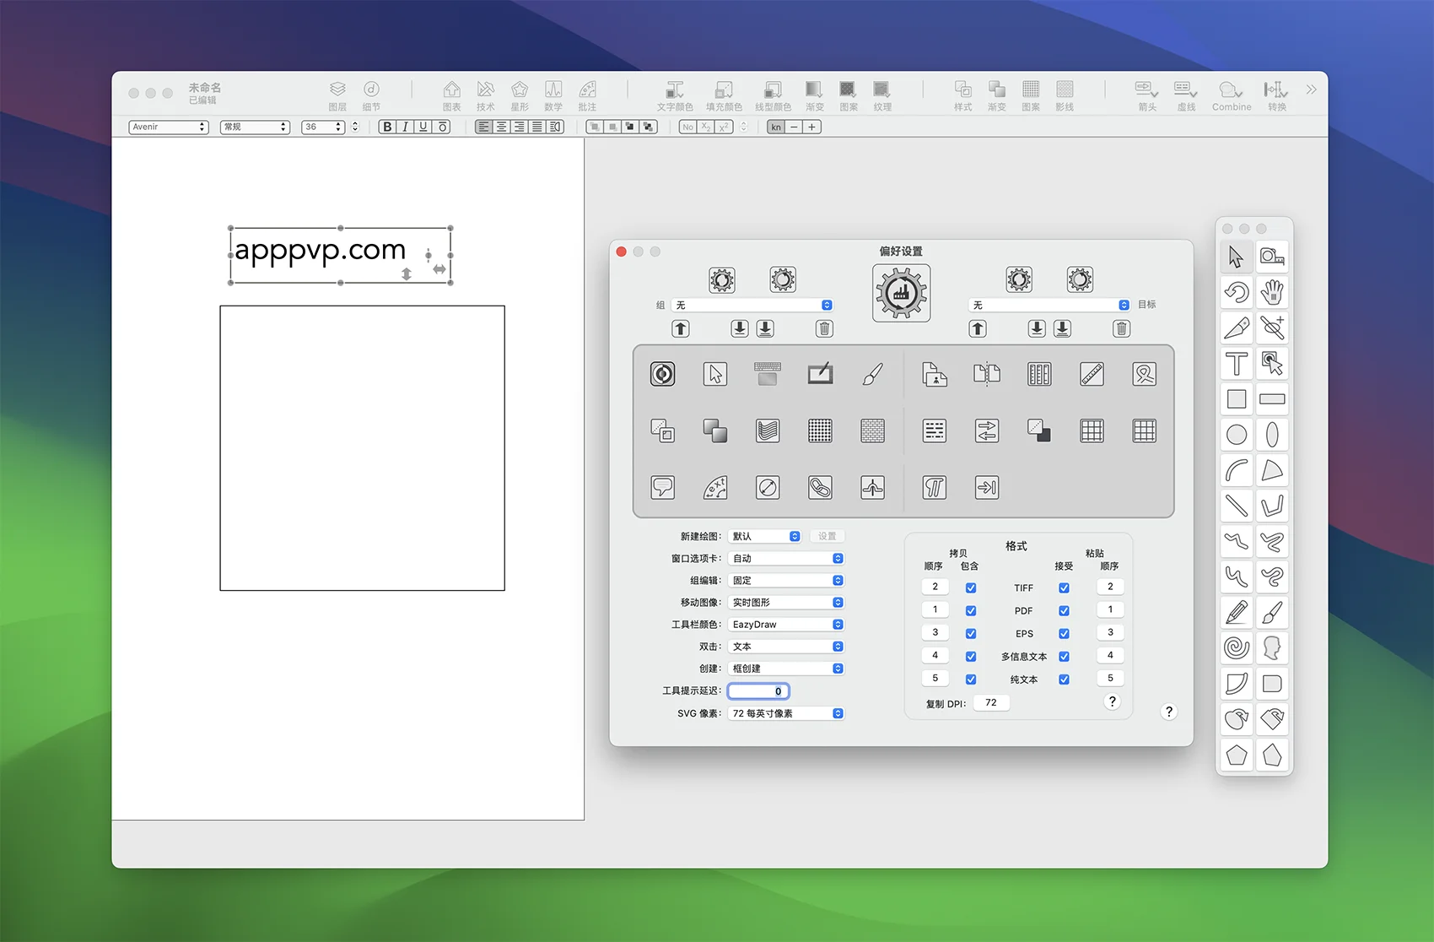The width and height of the screenshot is (1434, 942).
Task: Open 图层 layers panel from toolbar
Action: (x=337, y=96)
